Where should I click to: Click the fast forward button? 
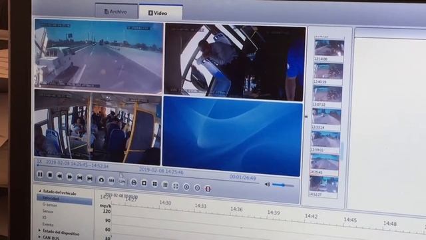click(70, 177)
